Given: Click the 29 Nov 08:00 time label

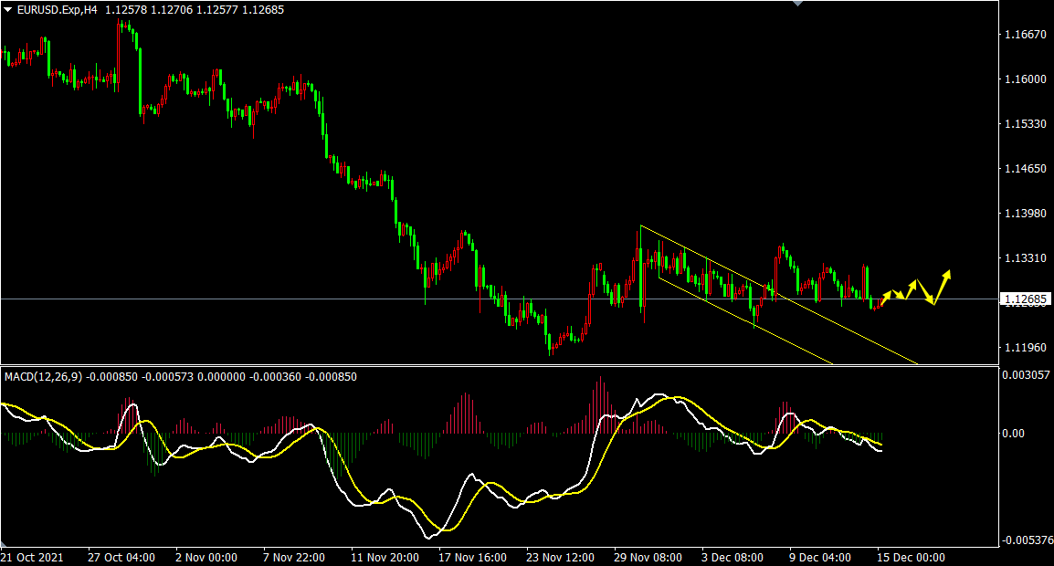Looking at the screenshot, I should pyautogui.click(x=648, y=557).
